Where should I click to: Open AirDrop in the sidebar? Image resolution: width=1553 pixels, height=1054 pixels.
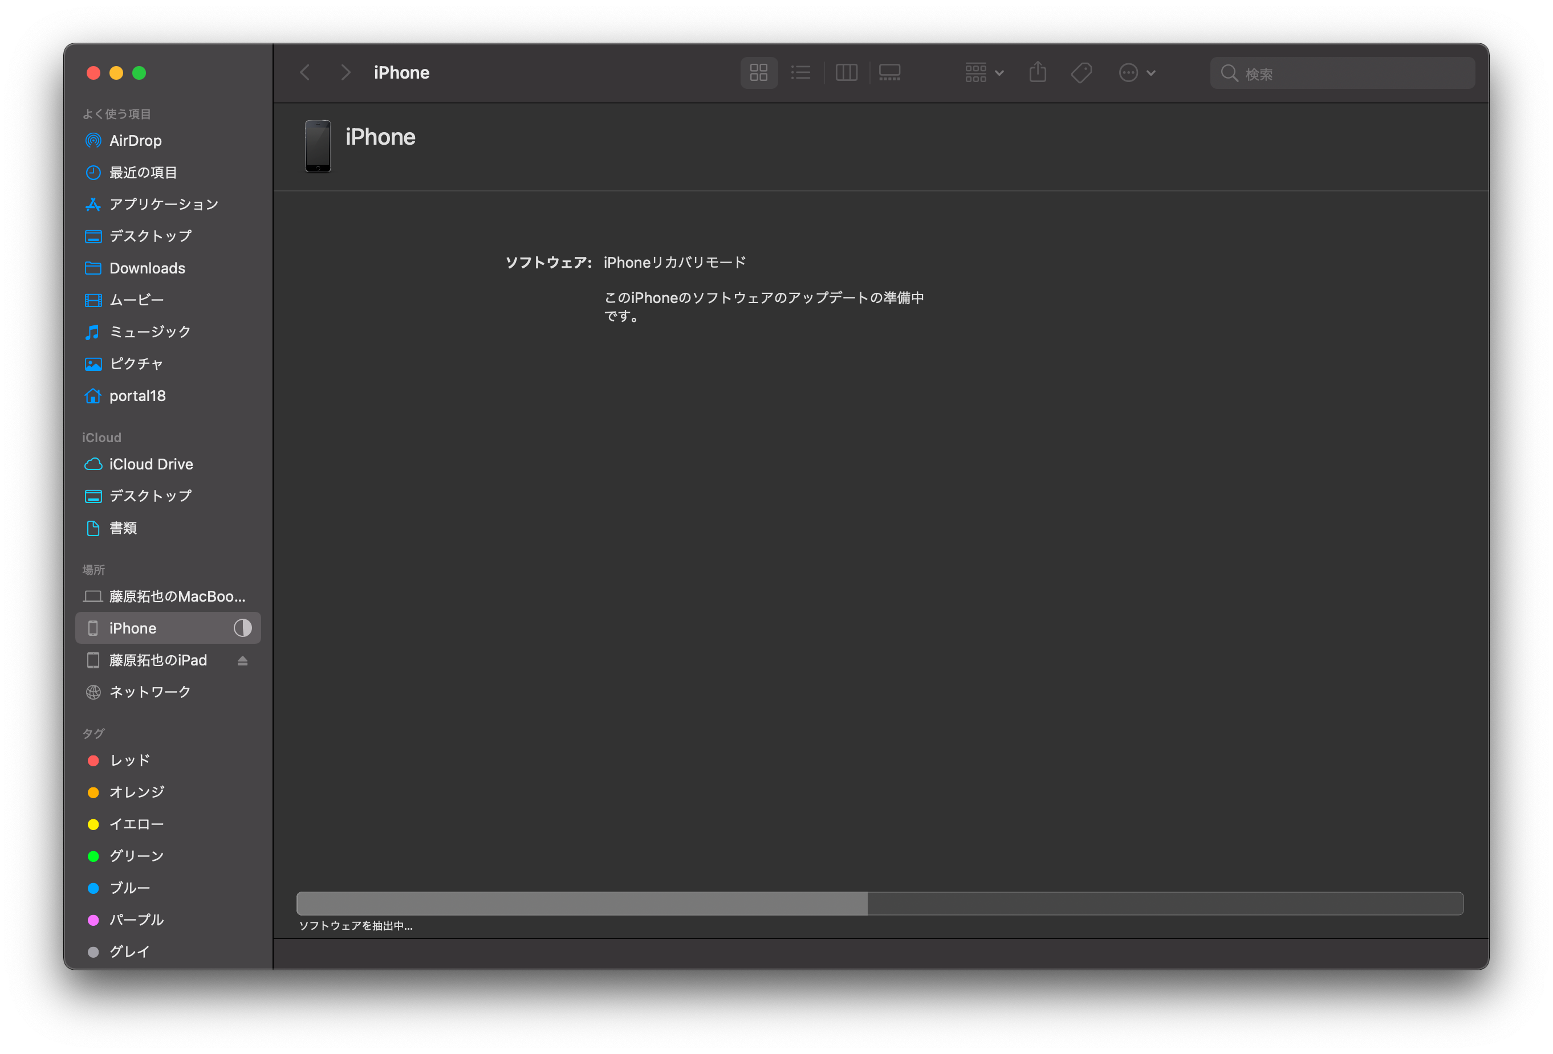[135, 140]
